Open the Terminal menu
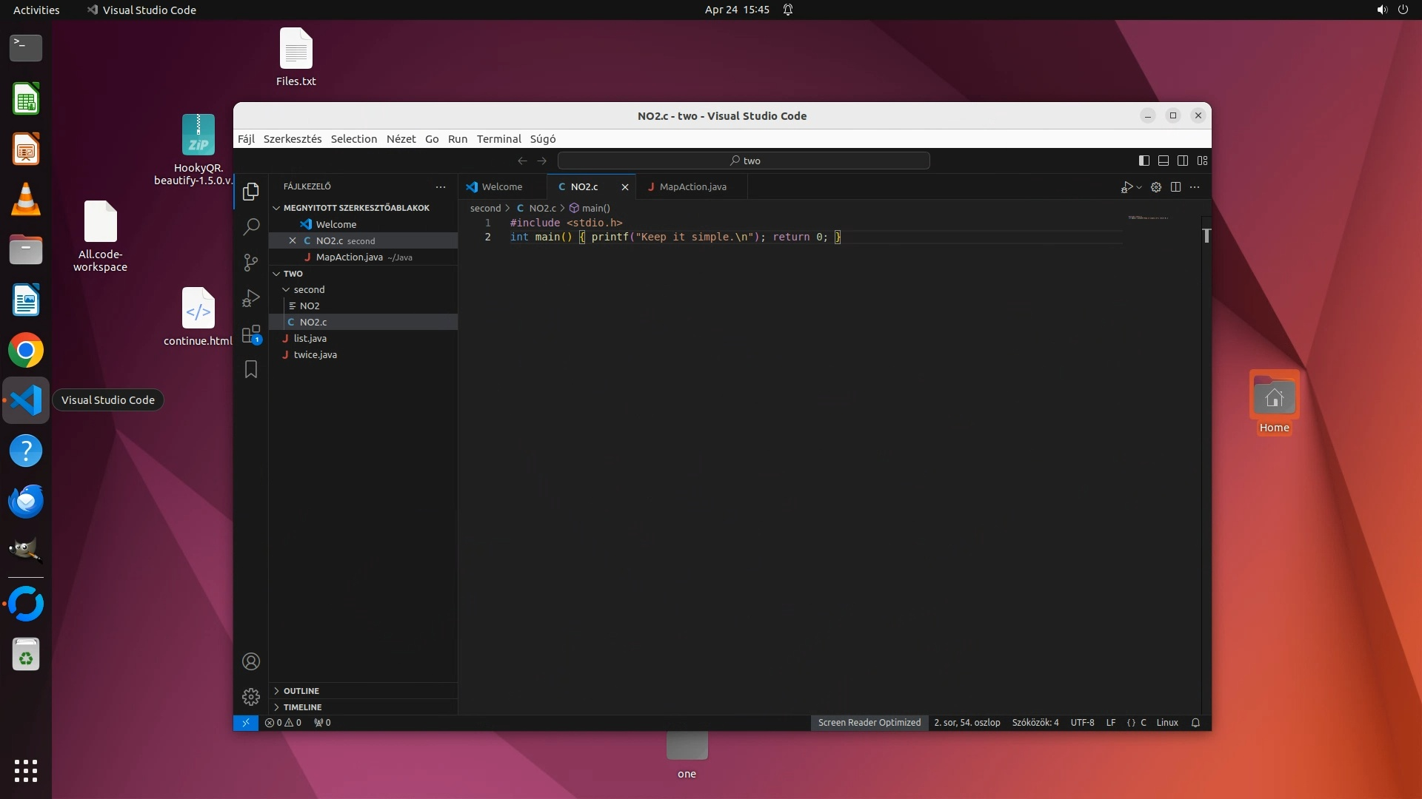 click(x=498, y=139)
